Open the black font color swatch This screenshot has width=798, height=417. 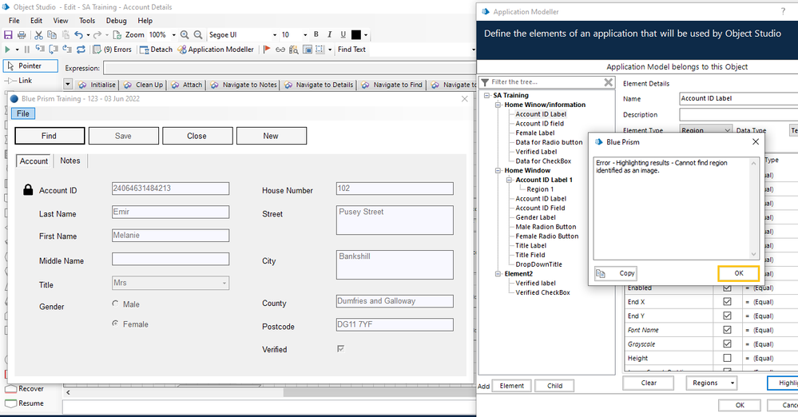[x=356, y=35]
